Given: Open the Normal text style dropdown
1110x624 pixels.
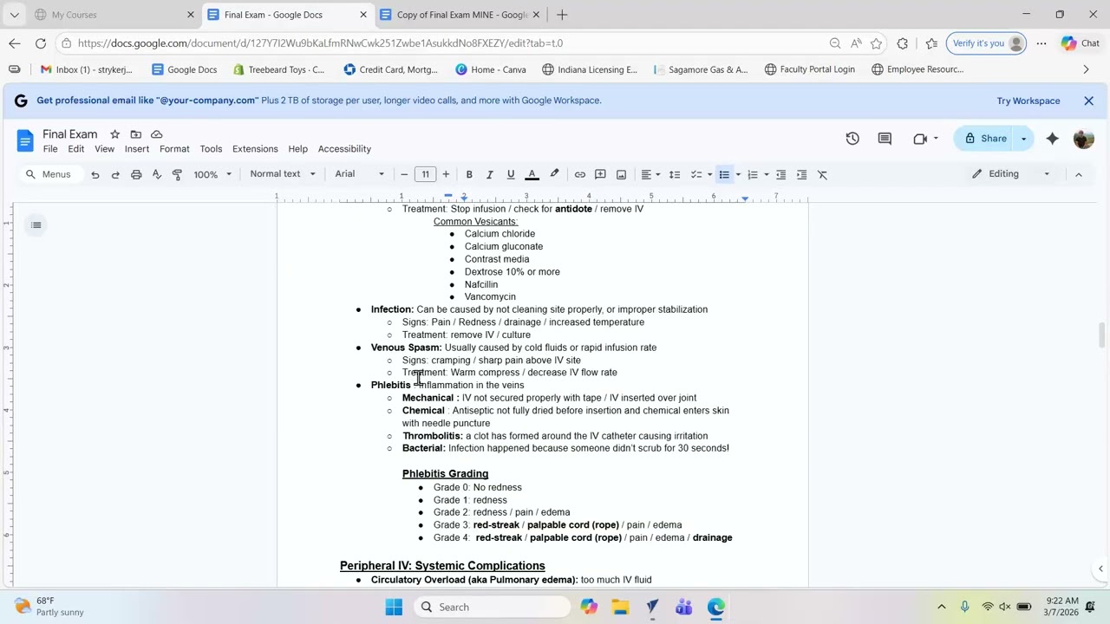Looking at the screenshot, I should pyautogui.click(x=283, y=174).
